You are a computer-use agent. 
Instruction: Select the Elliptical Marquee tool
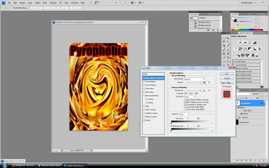[x=224, y=38]
